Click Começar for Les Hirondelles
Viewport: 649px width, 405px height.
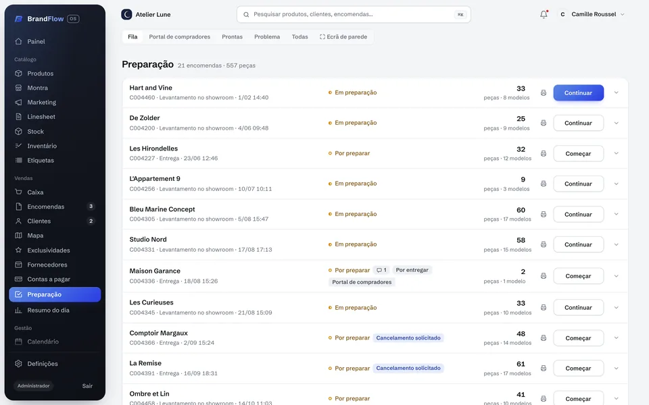[x=578, y=154]
